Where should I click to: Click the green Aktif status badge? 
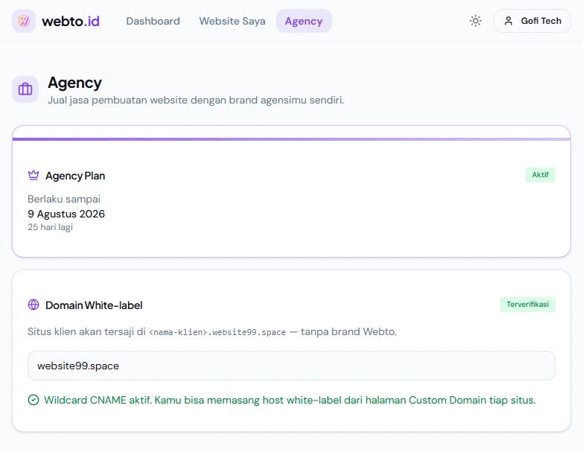(541, 175)
